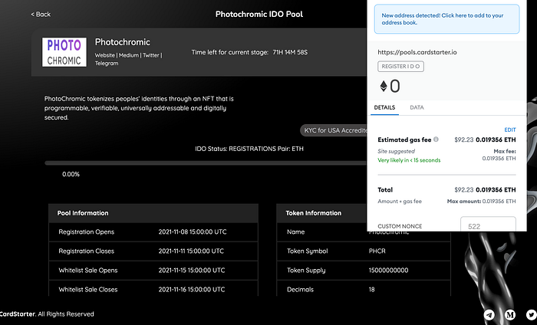Screen dimensions: 537x325
Task: Click the IDO progress bar
Action: point(206,162)
